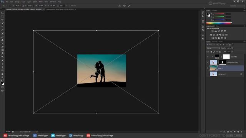Toggle the Anti-alias checkbox
246x138 pixels.
coord(69,6)
